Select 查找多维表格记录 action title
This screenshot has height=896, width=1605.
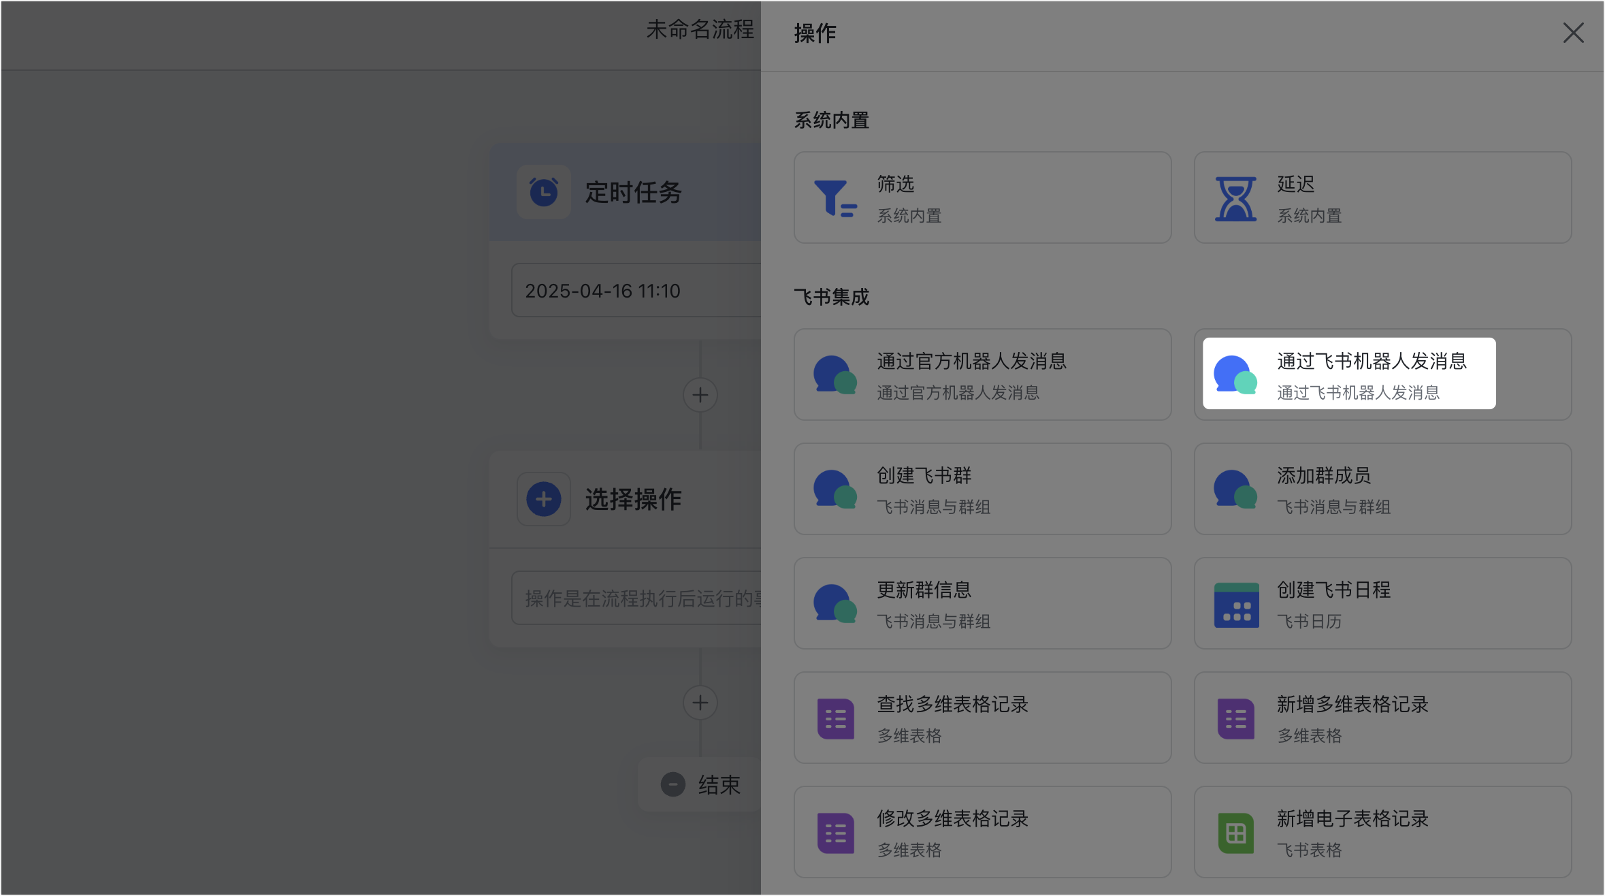tap(952, 704)
